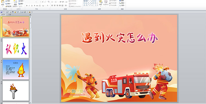Switch to the Slides tab in slide pane
This screenshot has width=206, height=104.
coord(3,15)
